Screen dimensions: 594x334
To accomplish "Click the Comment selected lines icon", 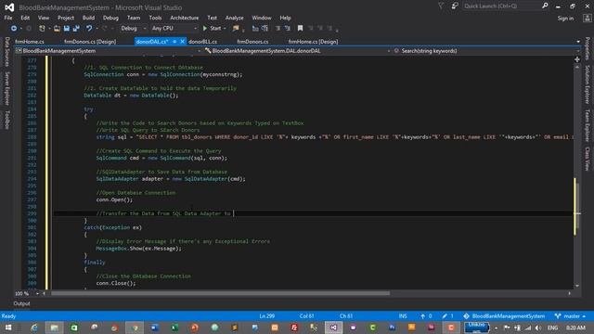I will 255,29.
